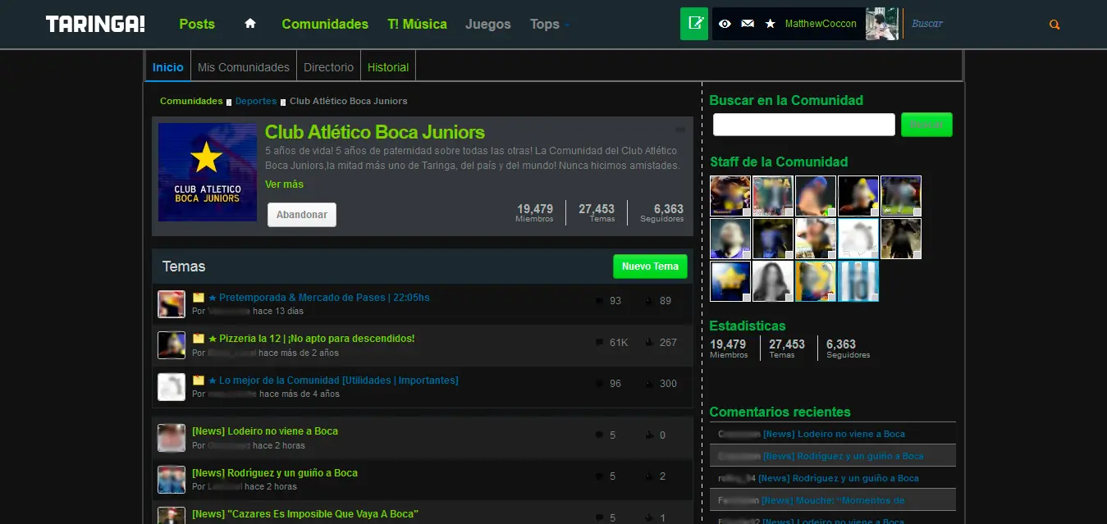Click the Nuevo Tema button
Screen dimensions: 1107x524
coord(650,267)
